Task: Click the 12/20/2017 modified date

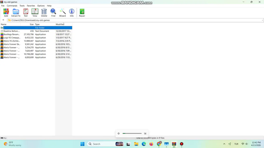Action: tap(63, 31)
